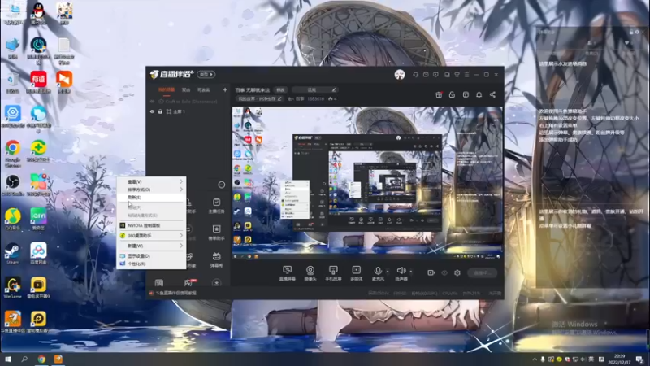Open OBS Studio desktop icon
Screen dimensions: 650x366
click(13, 185)
